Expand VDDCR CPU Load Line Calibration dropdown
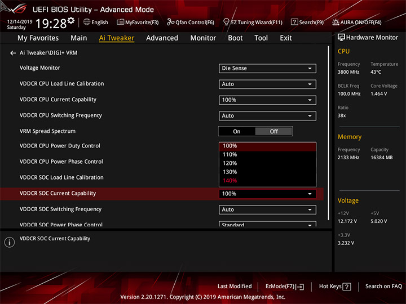The height and width of the screenshot is (304, 406). [x=267, y=84]
